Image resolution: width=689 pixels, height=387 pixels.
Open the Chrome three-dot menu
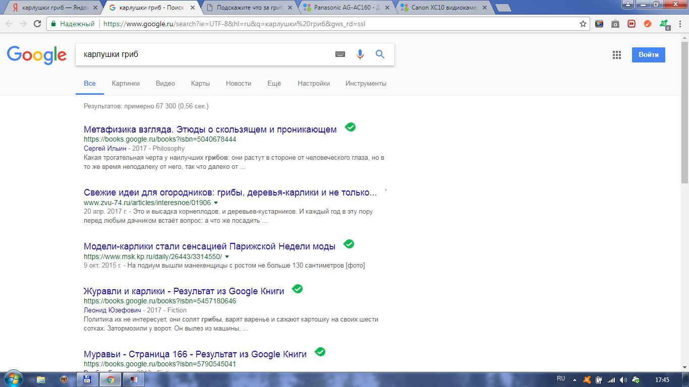680,24
